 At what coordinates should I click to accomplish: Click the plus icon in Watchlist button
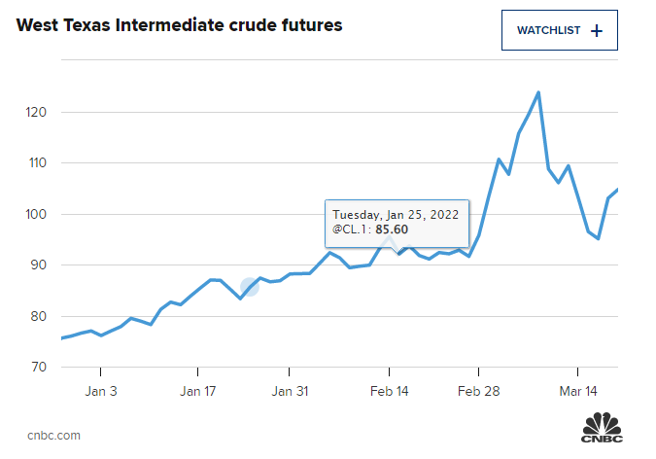[x=597, y=30]
